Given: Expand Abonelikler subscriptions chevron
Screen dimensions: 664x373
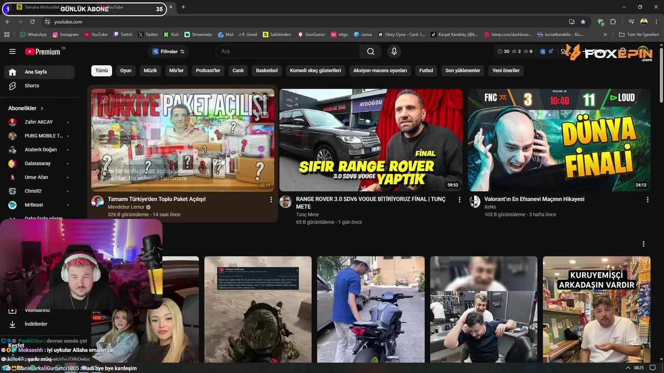Looking at the screenshot, I should click(41, 108).
